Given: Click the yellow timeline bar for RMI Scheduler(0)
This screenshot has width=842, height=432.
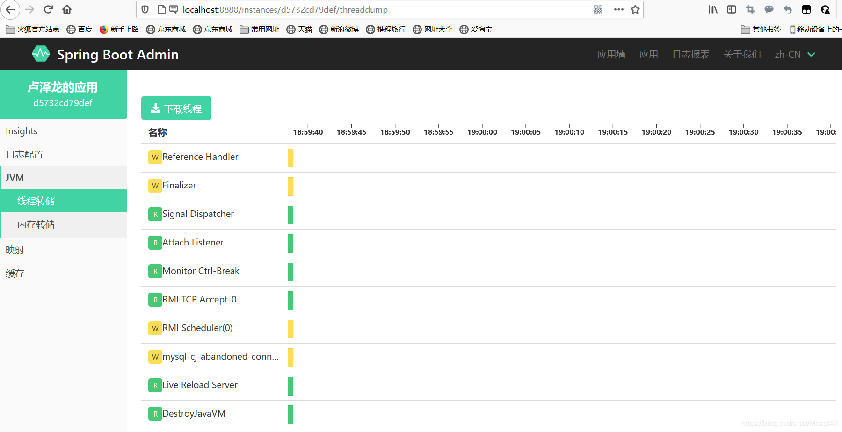Looking at the screenshot, I should pos(290,329).
